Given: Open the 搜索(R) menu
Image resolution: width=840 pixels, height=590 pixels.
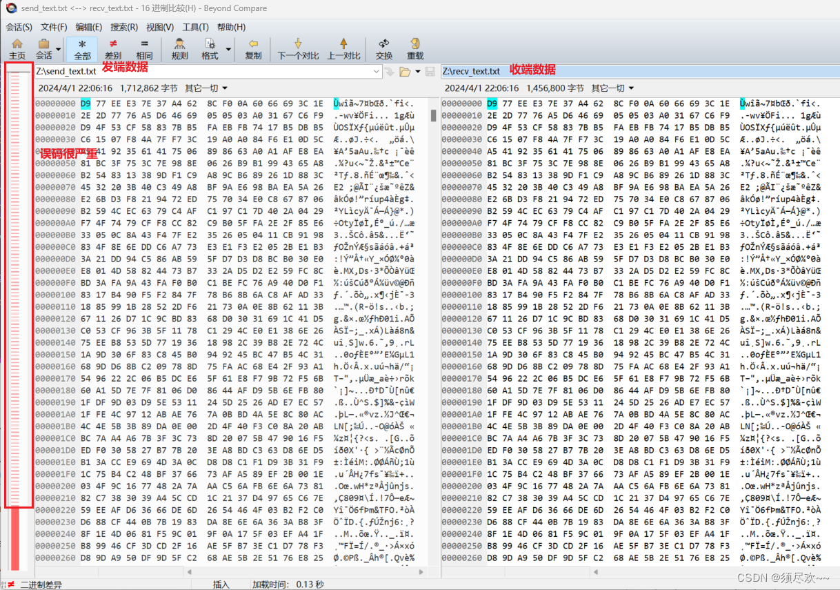Looking at the screenshot, I should 124,27.
